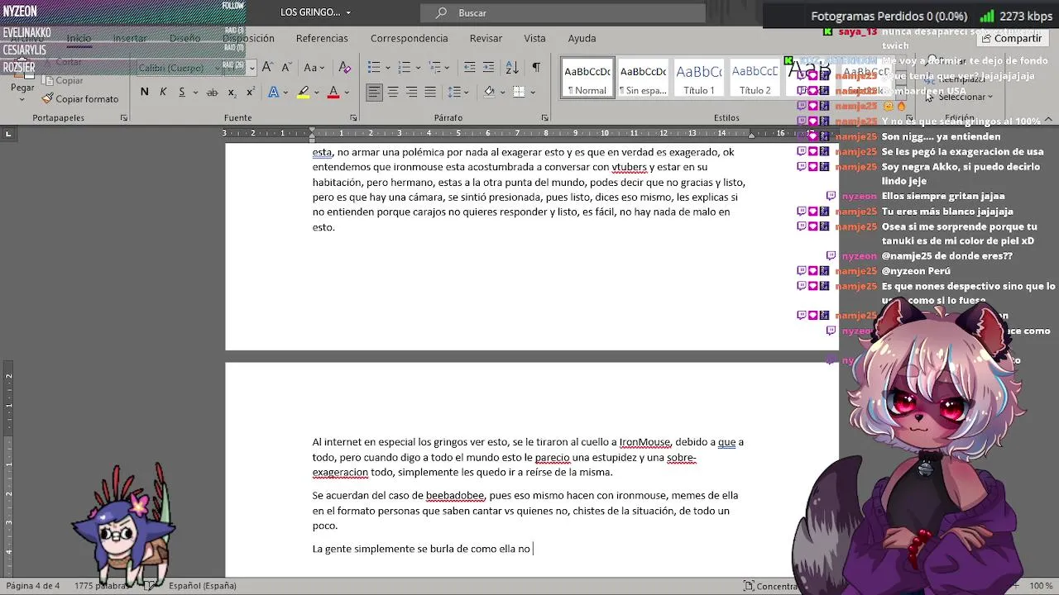Expand the shading color dropdown arrow

pyautogui.click(x=501, y=93)
